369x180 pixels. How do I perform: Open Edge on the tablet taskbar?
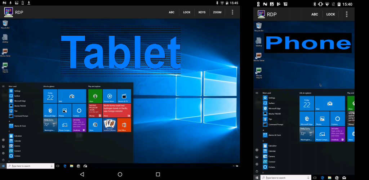click(x=65, y=166)
